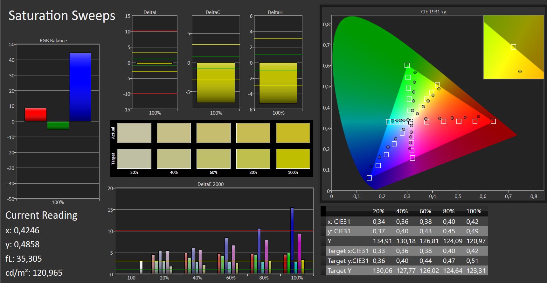The width and height of the screenshot is (547, 283).
Task: Click the Y value 120,97
Action: (476, 241)
